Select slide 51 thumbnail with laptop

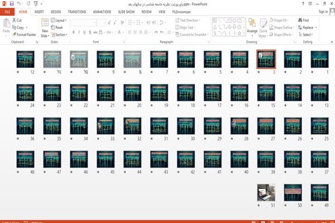[266, 193]
